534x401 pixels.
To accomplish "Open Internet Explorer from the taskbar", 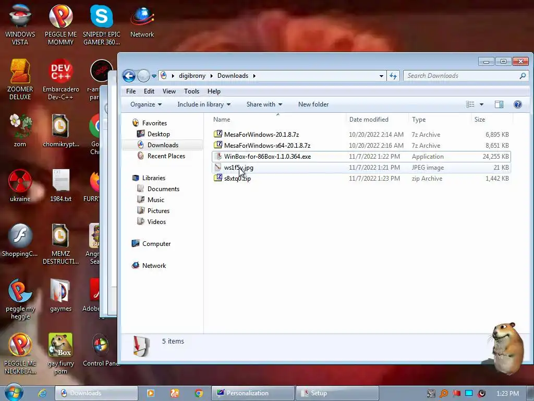I will (x=42, y=393).
